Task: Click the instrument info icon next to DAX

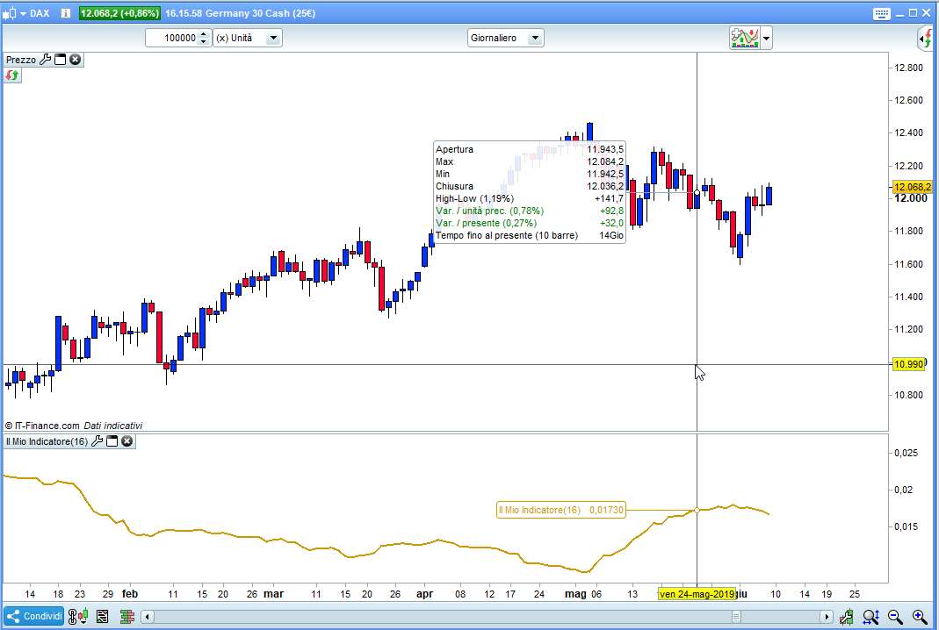Action: pyautogui.click(x=66, y=13)
